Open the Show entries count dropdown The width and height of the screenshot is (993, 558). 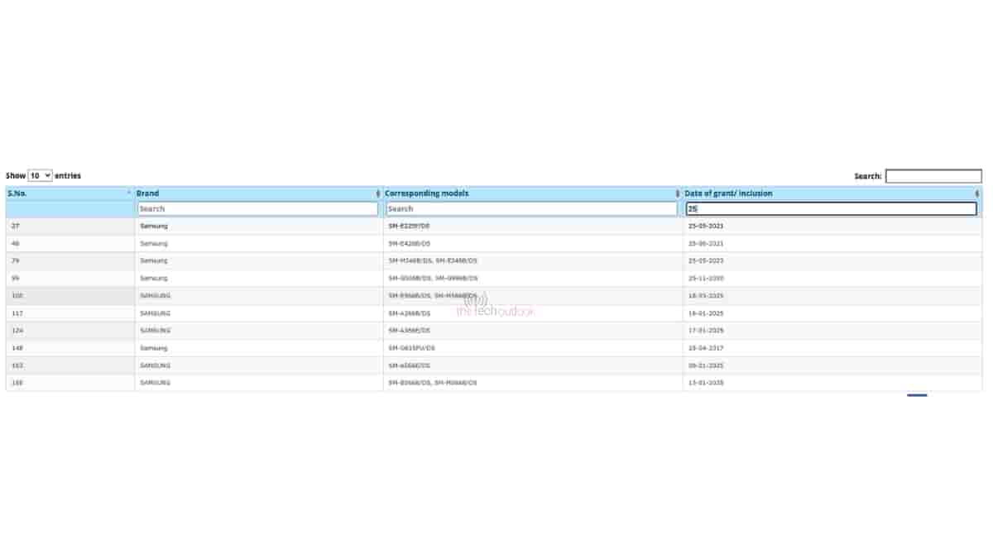tap(40, 175)
